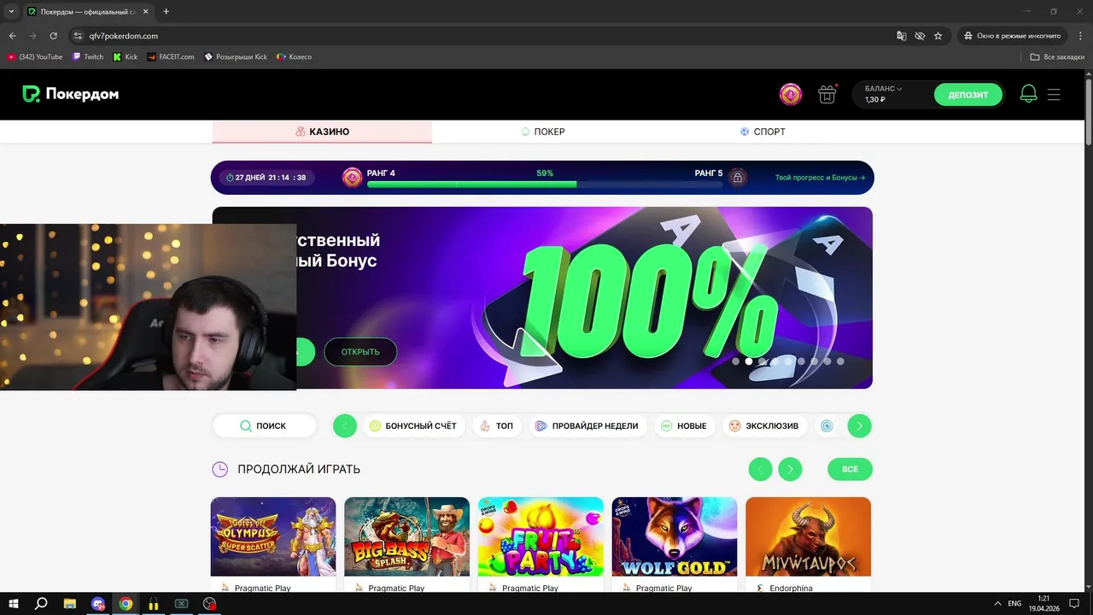The height and width of the screenshot is (615, 1093).
Task: Switch to the КАЗИНО tab
Action: tap(322, 132)
